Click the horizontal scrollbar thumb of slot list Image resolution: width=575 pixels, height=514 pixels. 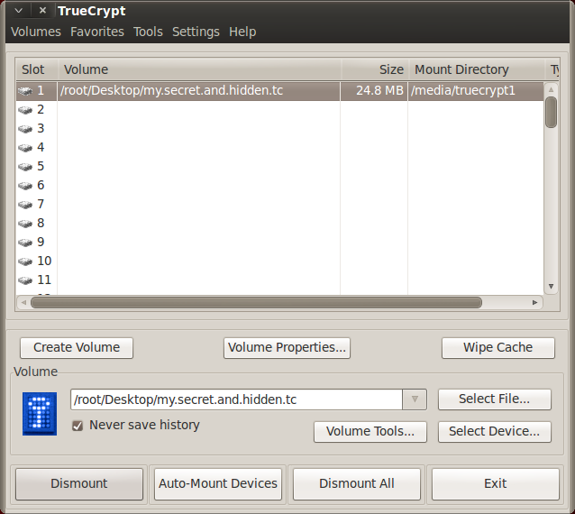pyautogui.click(x=256, y=303)
